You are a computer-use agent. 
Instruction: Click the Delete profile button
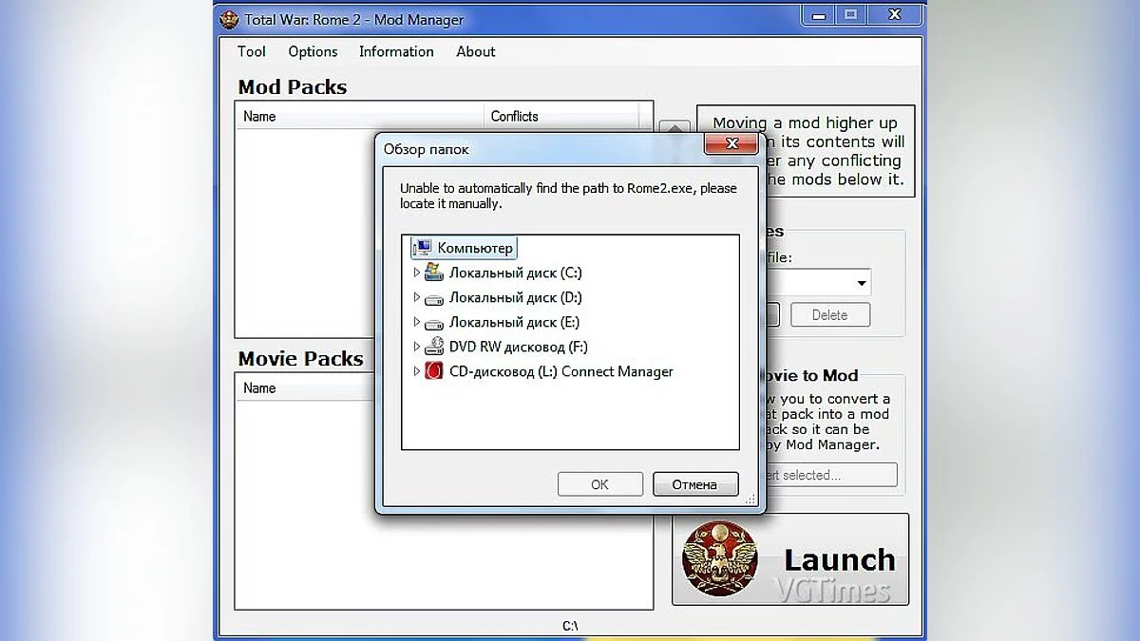[829, 315]
